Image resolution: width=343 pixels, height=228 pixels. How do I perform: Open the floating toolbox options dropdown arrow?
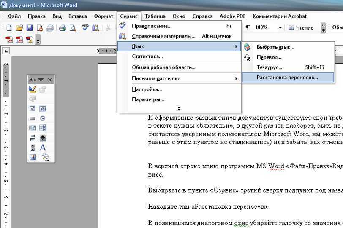pos(41,80)
